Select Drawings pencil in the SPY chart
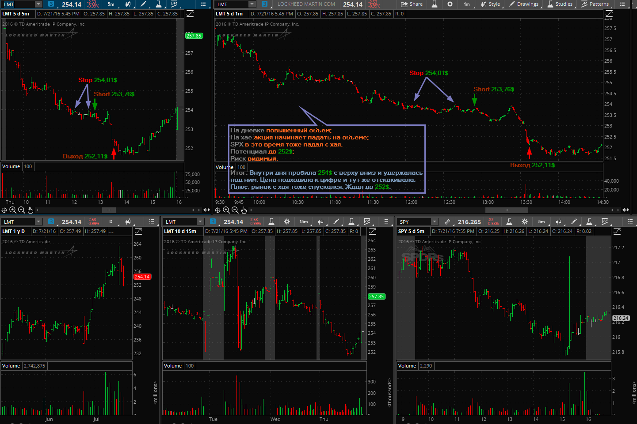This screenshot has width=637, height=424. (x=574, y=221)
